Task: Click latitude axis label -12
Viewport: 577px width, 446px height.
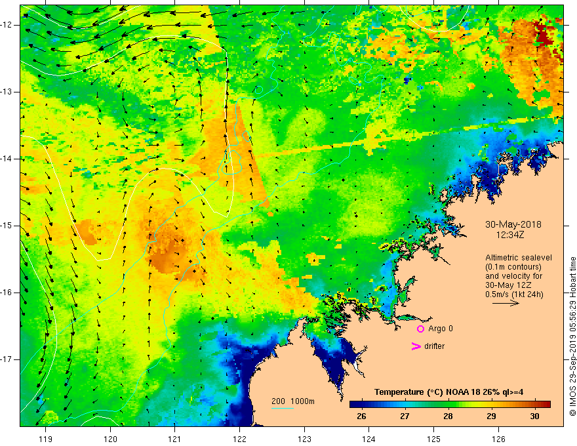Action: point(7,25)
